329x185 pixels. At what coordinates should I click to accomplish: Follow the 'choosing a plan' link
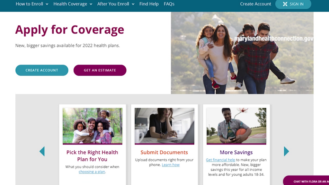click(x=92, y=172)
